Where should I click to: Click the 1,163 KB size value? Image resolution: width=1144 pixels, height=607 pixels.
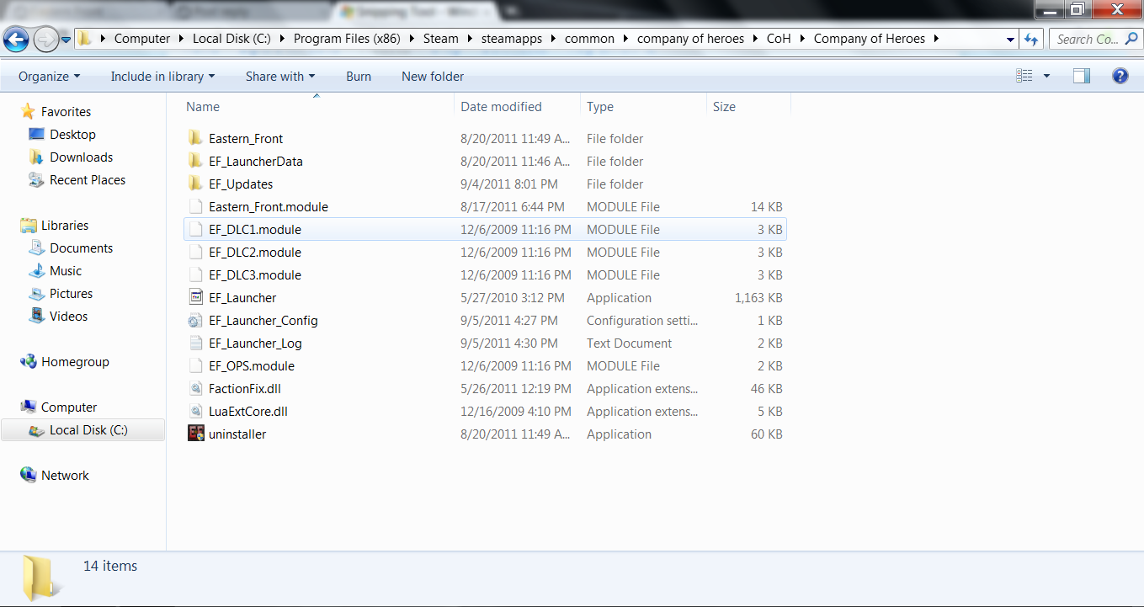pos(758,297)
